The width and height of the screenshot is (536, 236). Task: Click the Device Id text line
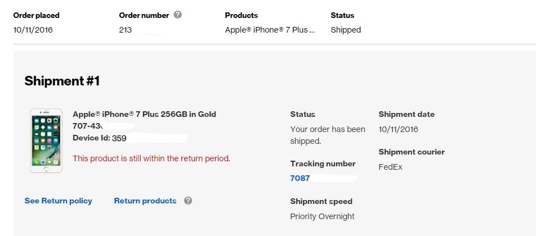pos(100,138)
